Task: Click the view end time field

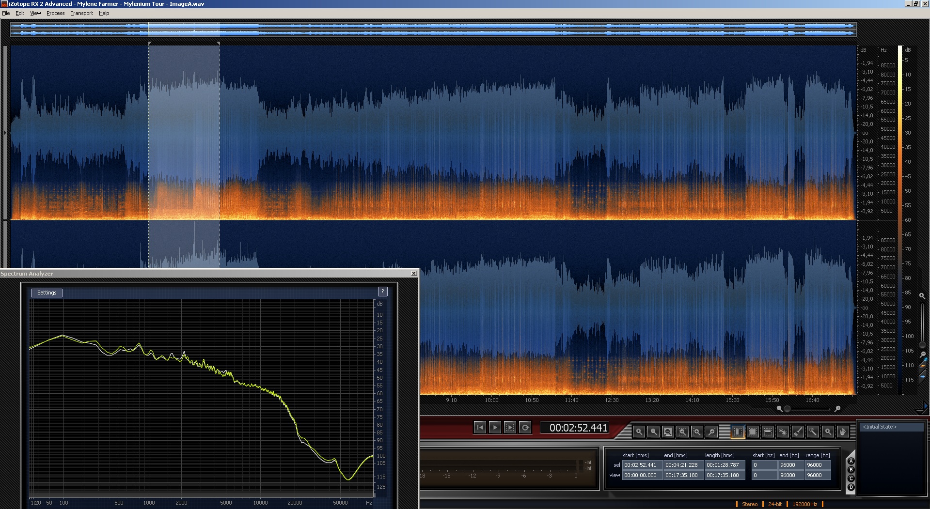Action: [683, 475]
